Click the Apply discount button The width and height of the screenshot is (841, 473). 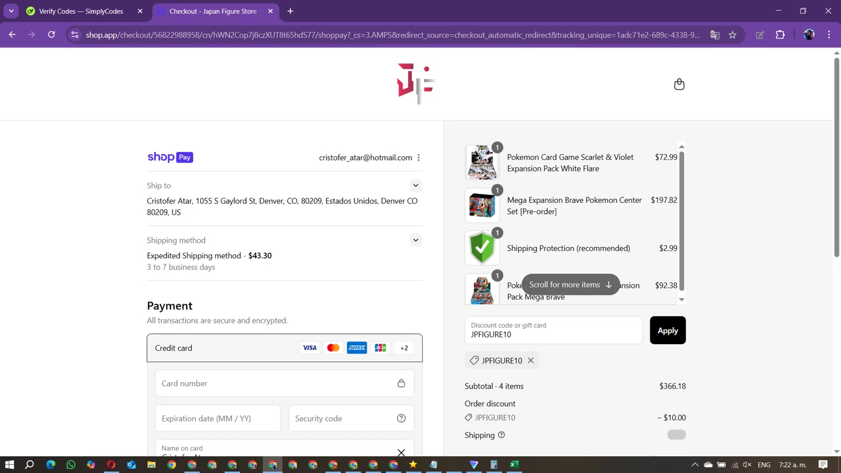tap(668, 330)
